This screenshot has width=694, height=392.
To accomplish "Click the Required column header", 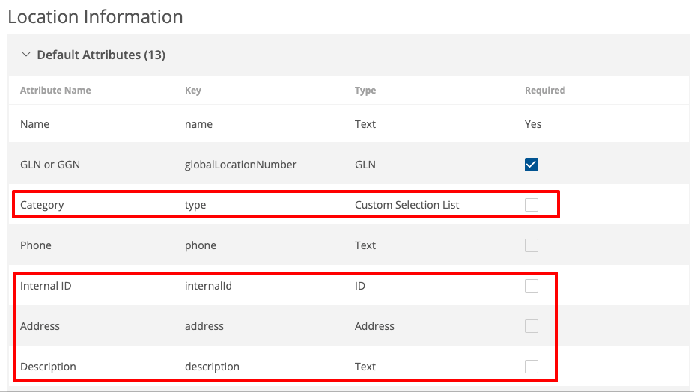I will [545, 90].
